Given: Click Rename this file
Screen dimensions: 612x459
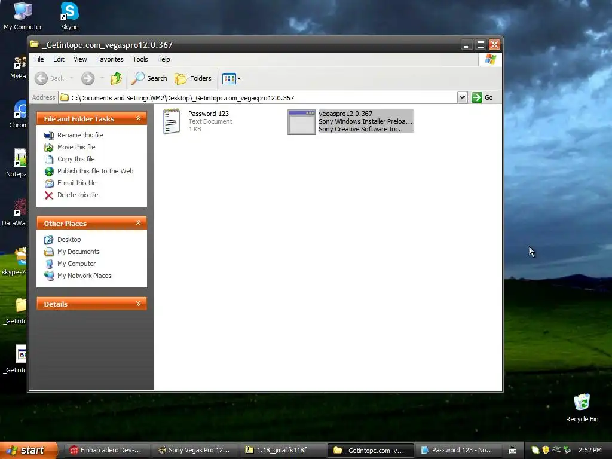Looking at the screenshot, I should click(80, 135).
